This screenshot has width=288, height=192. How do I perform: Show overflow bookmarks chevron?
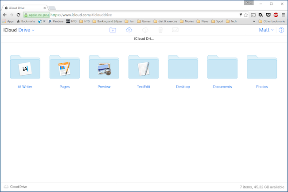click(x=254, y=21)
